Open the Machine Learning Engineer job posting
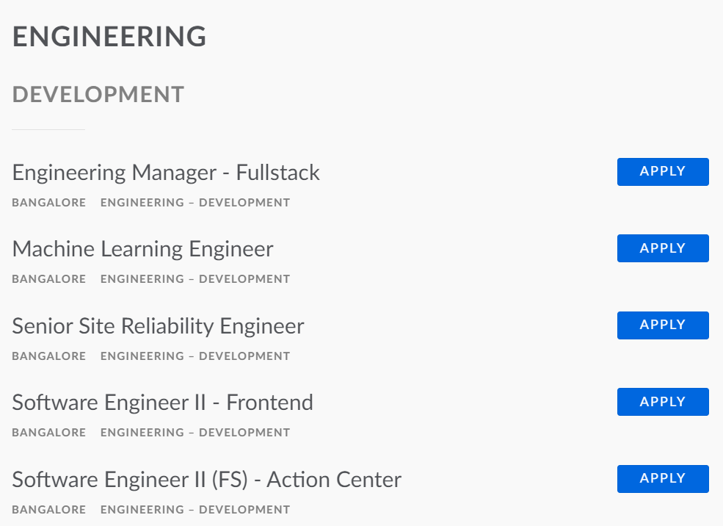Screen dimensions: 723x526 142,249
